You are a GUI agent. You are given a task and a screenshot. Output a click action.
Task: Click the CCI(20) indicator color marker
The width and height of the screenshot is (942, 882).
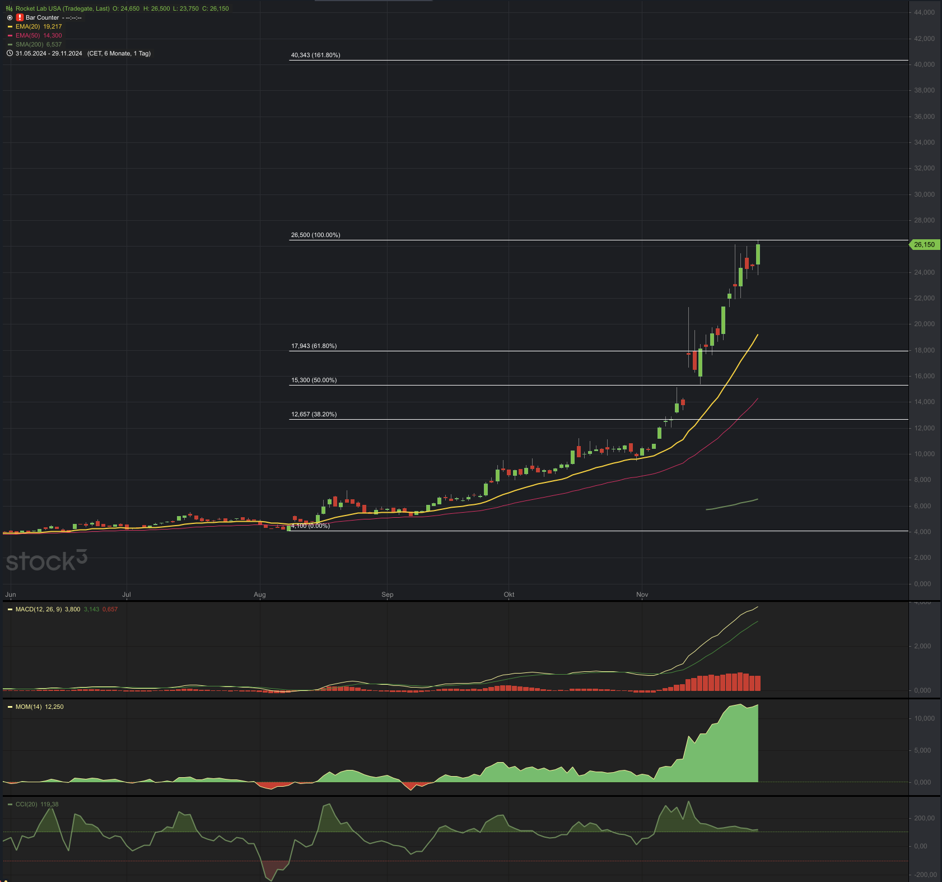click(10, 804)
